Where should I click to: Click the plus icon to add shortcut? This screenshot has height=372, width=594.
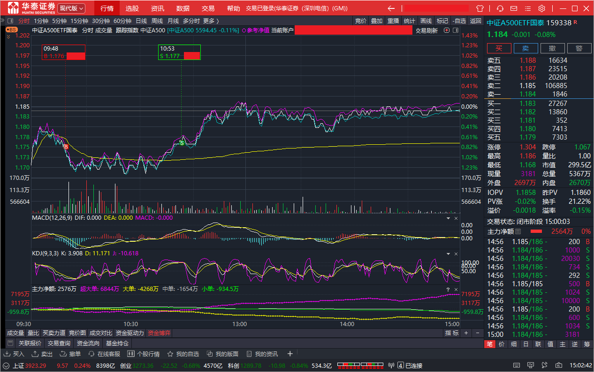(x=290, y=354)
